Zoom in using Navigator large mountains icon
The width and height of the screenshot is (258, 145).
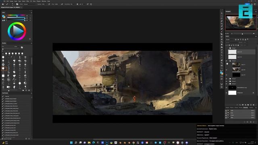[x=254, y=33]
